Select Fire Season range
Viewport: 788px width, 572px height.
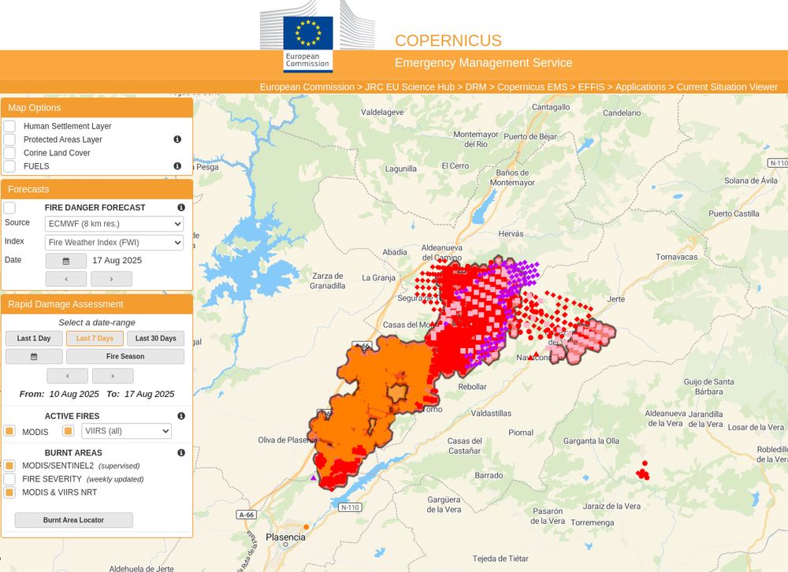tap(125, 356)
